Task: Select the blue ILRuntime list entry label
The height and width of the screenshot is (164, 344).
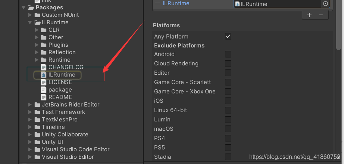Action: click(176, 3)
